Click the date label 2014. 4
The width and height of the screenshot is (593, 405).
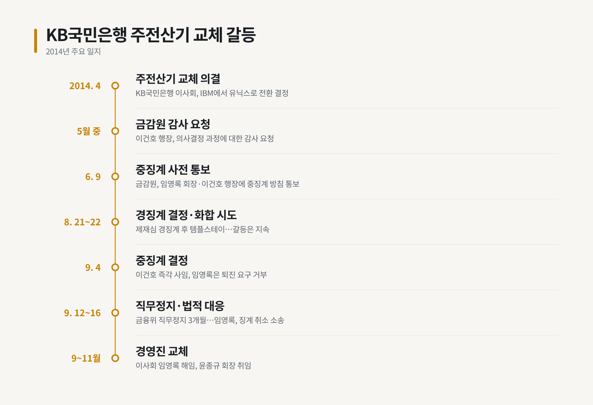(x=85, y=86)
